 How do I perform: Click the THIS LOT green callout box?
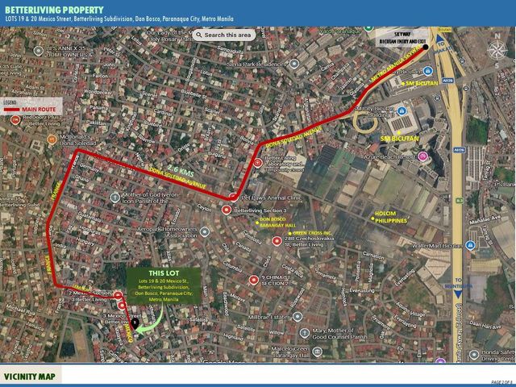coord(164,285)
